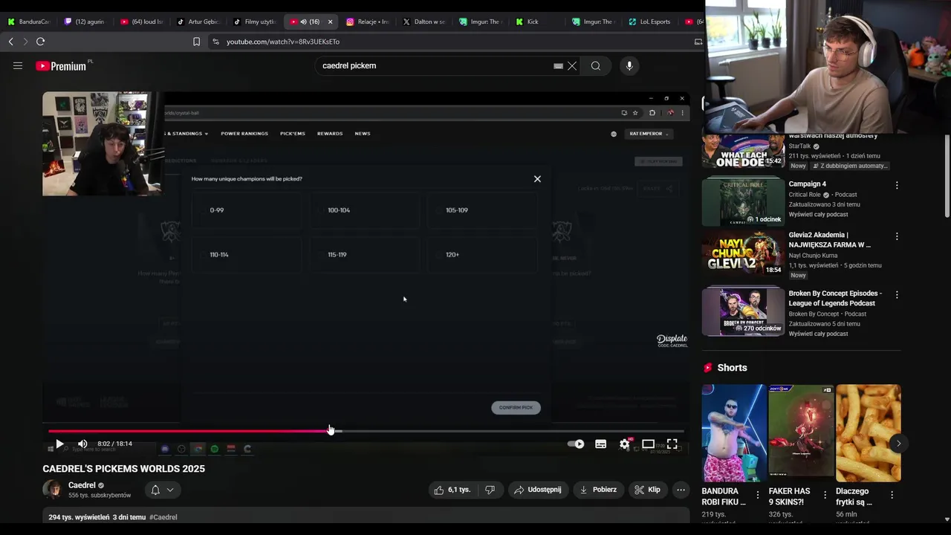Image resolution: width=951 pixels, height=535 pixels.
Task: Download video with Pobierz
Action: [x=598, y=490]
